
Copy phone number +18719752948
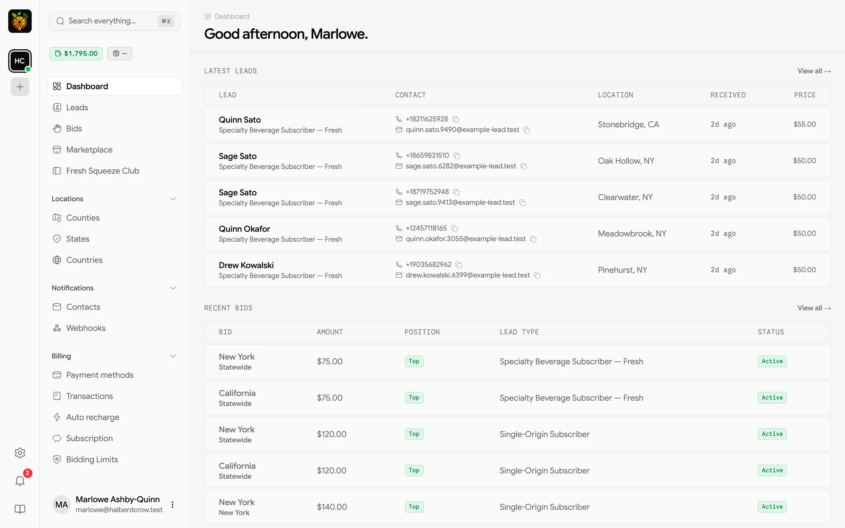[x=456, y=192]
